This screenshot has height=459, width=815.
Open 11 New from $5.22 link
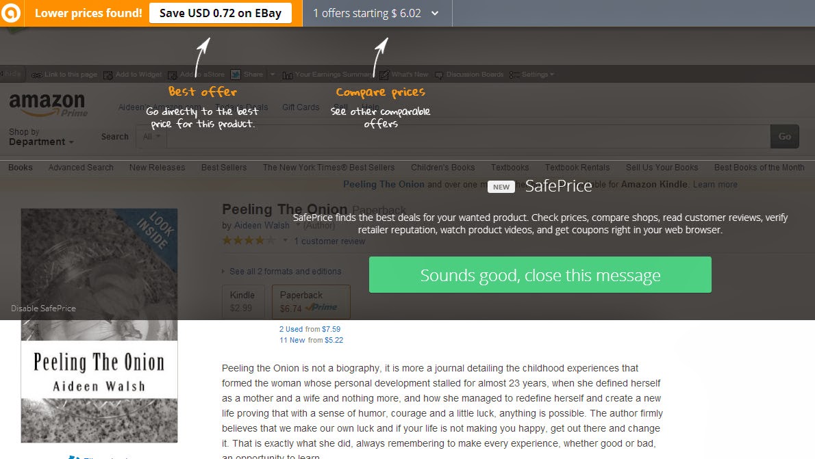(312, 340)
